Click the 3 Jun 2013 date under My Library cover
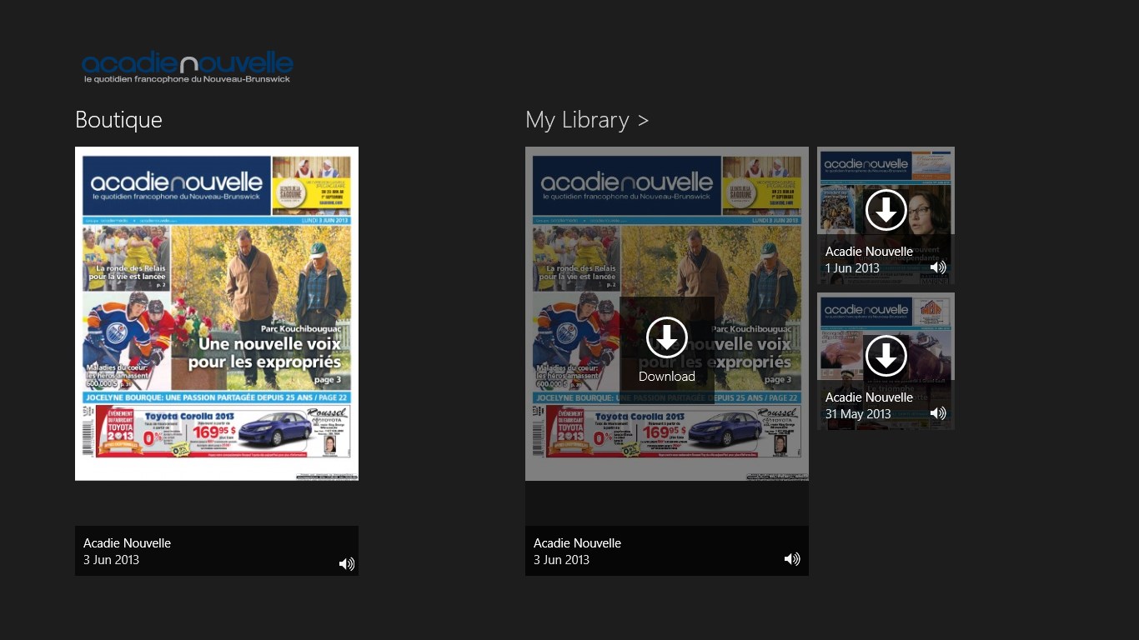 (561, 560)
